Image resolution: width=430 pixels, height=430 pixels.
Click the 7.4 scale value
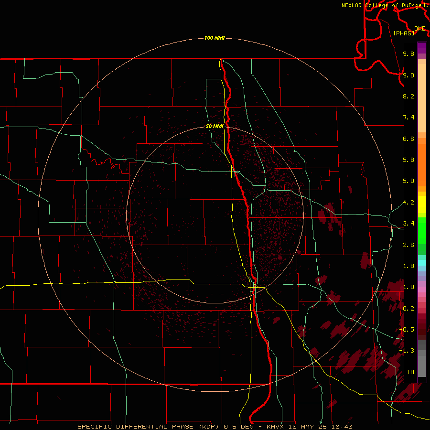coord(408,118)
